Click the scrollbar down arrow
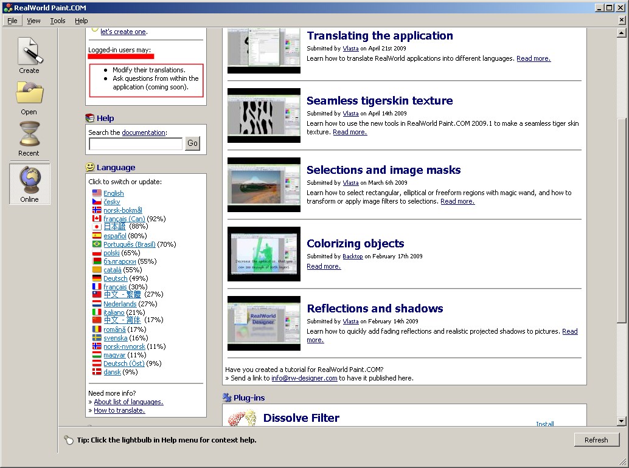This screenshot has height=468, width=629. pyautogui.click(x=621, y=421)
